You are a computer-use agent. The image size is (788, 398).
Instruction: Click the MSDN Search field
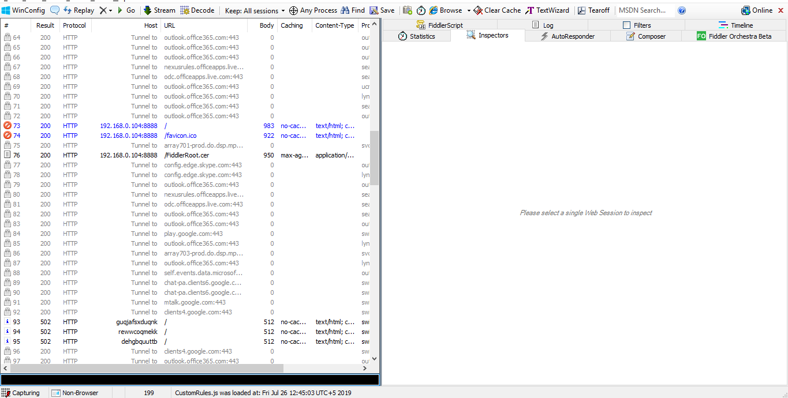coord(644,10)
